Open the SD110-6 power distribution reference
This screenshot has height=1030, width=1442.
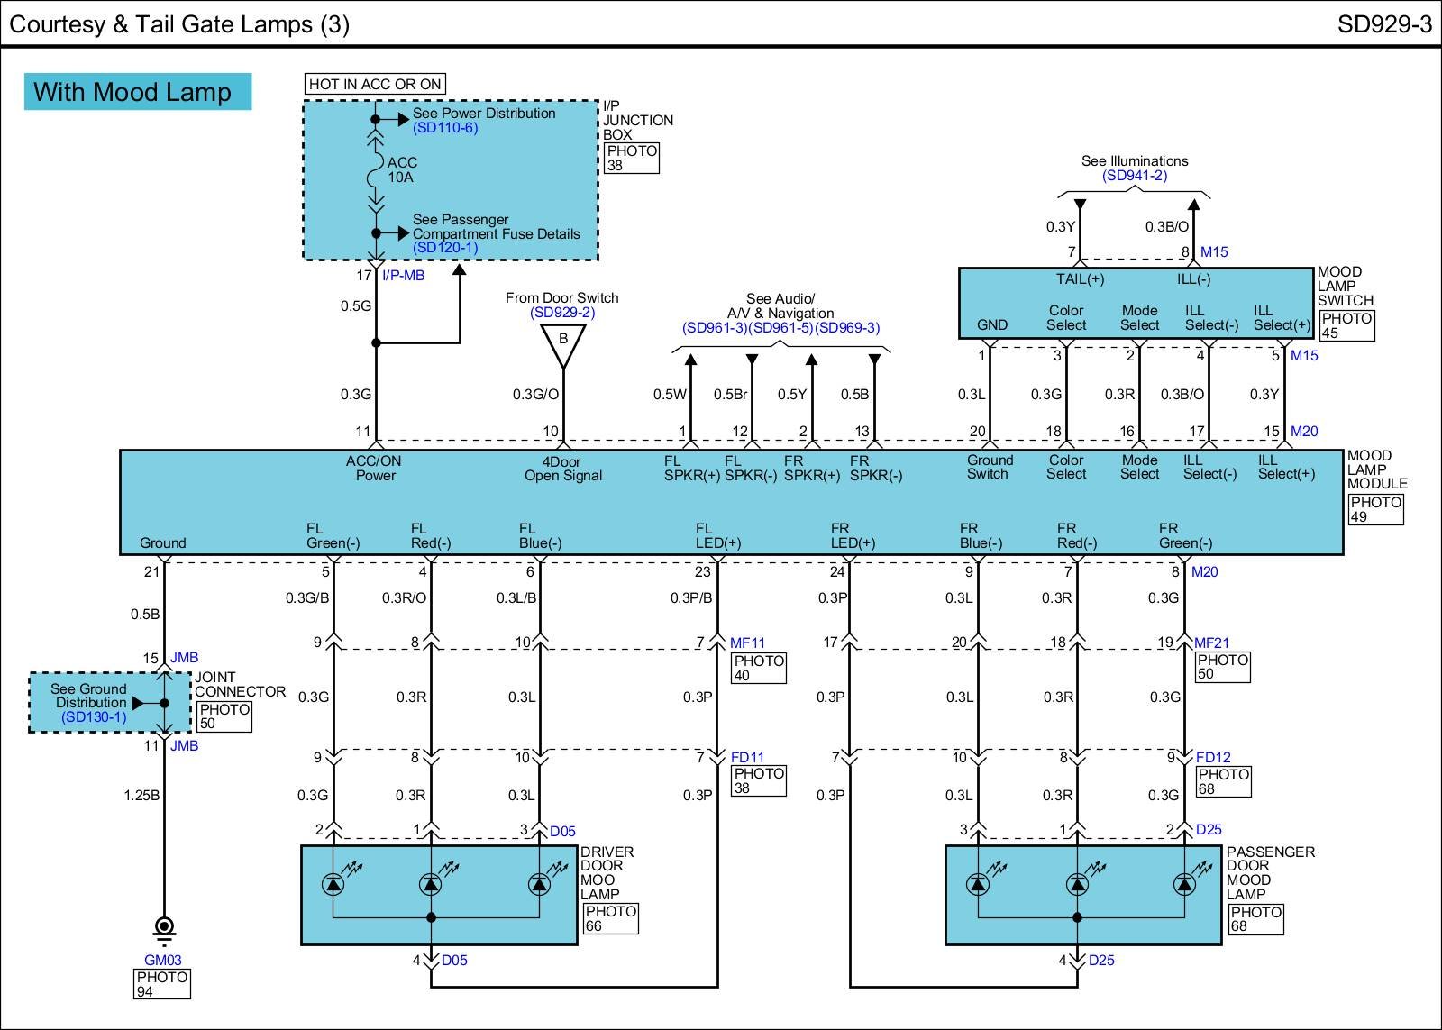pos(445,128)
